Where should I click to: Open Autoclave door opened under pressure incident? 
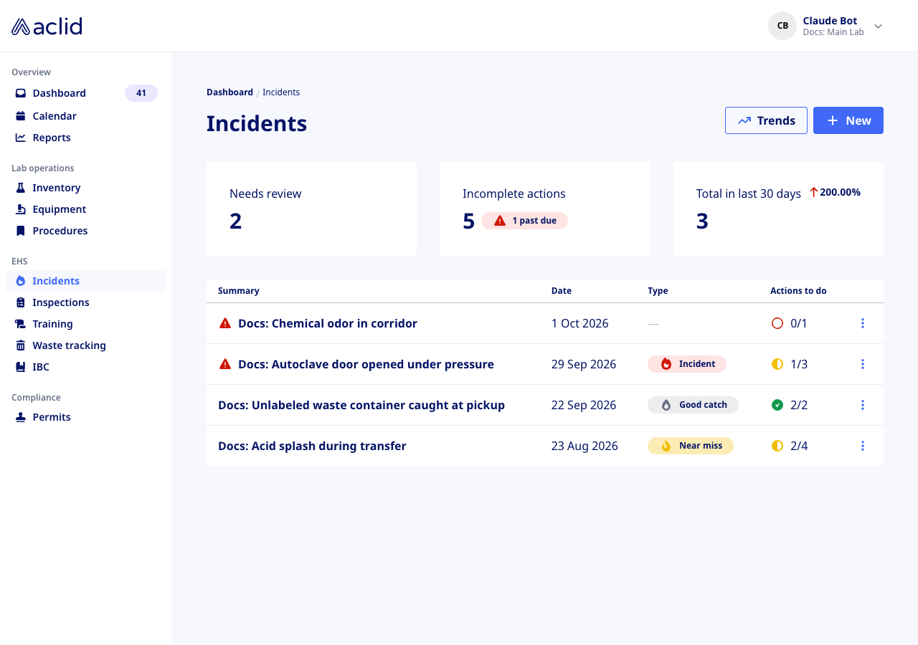pos(366,365)
